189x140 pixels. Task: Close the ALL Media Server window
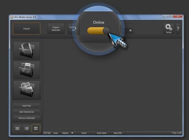(x=178, y=16)
